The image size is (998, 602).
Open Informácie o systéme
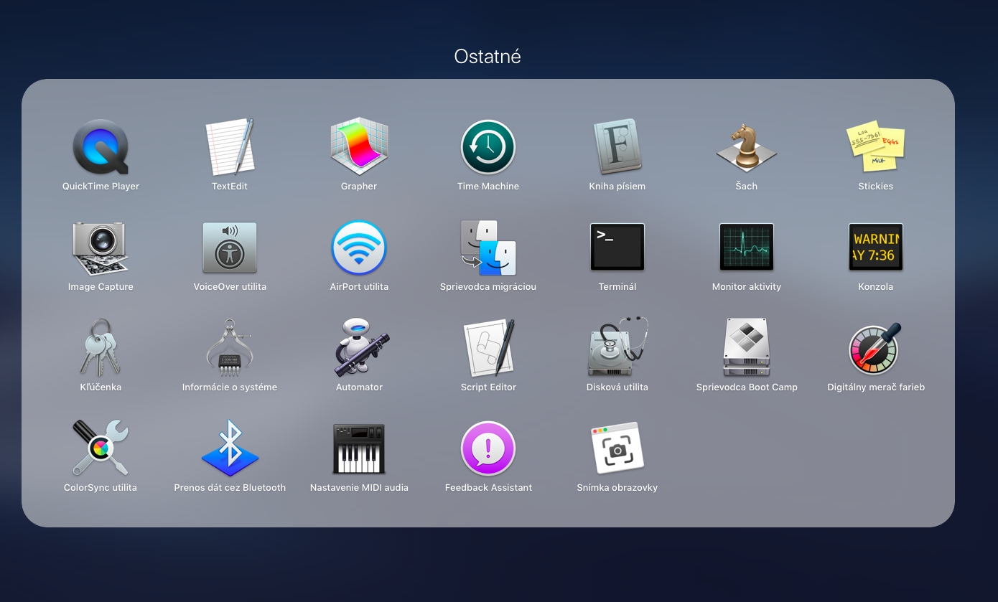[230, 348]
